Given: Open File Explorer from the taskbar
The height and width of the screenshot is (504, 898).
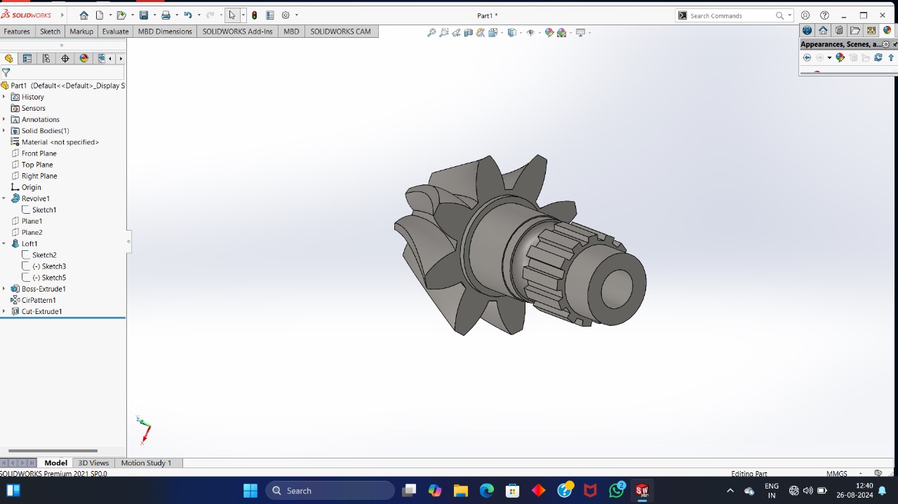Looking at the screenshot, I should (x=460, y=491).
